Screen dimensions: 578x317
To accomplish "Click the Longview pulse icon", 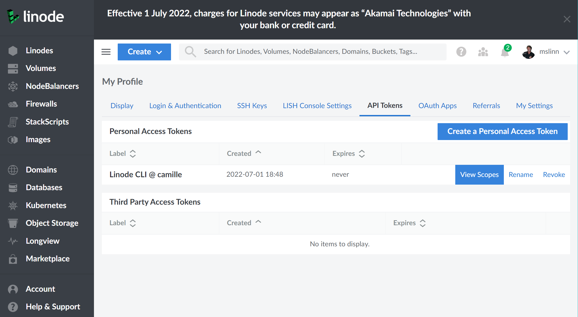I will [x=13, y=241].
